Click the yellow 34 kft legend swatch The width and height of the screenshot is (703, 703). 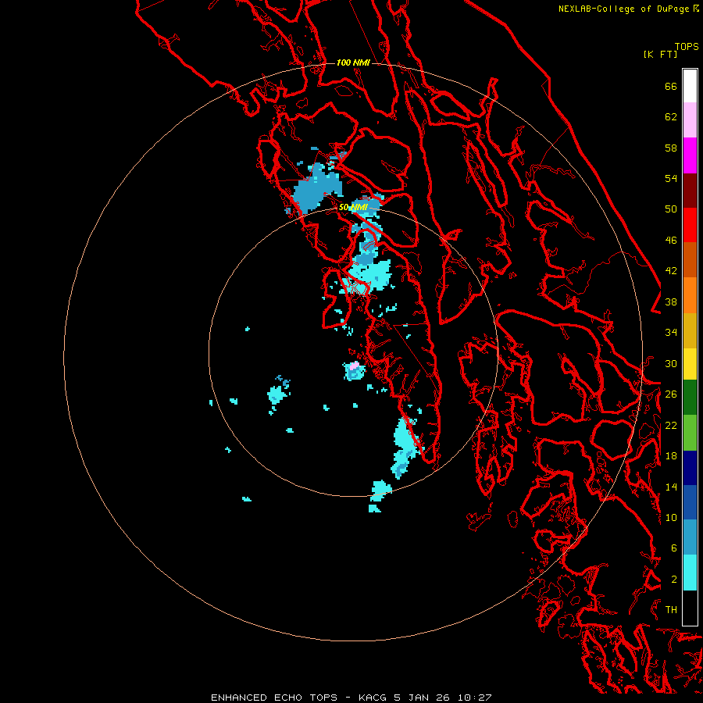pyautogui.click(x=690, y=364)
